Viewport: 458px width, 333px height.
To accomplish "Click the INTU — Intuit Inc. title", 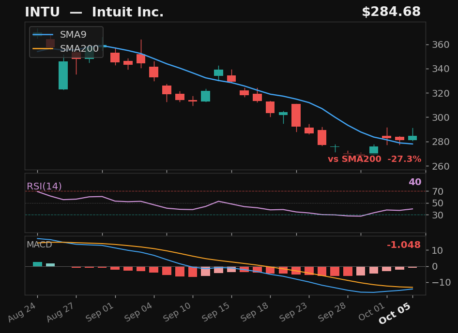I will 94,12.
